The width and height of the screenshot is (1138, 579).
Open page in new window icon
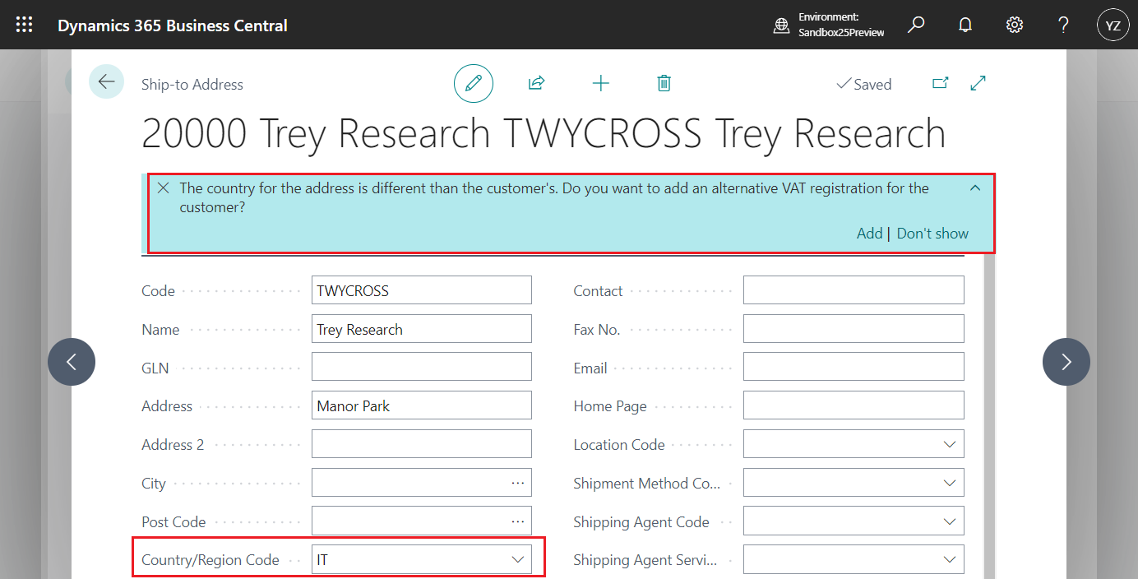pyautogui.click(x=940, y=83)
